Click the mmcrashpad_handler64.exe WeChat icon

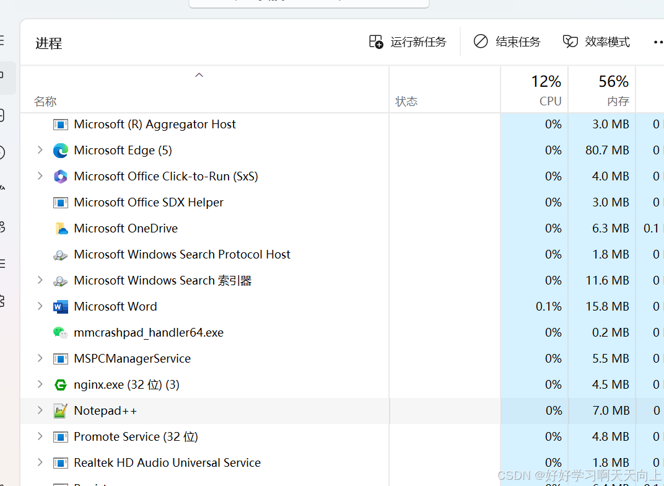tap(61, 333)
